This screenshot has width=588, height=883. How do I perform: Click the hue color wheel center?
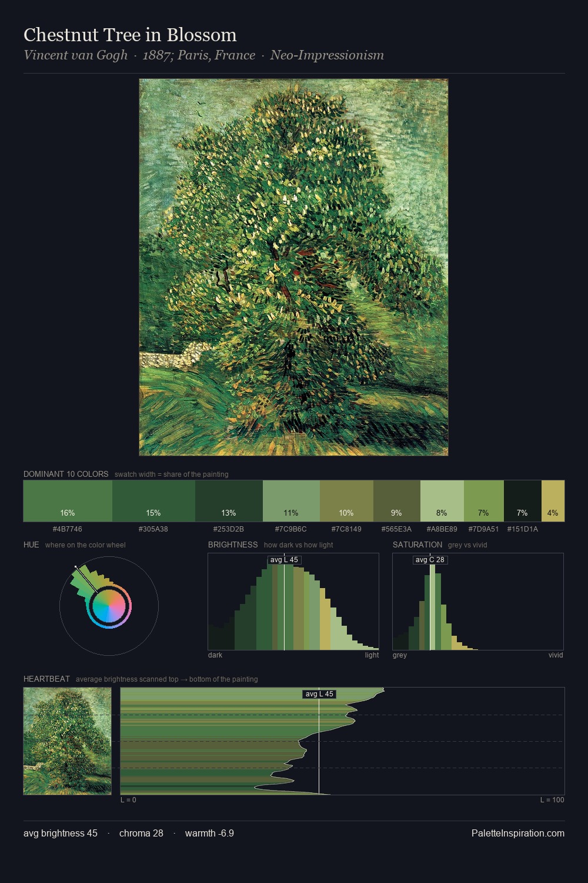click(x=109, y=606)
